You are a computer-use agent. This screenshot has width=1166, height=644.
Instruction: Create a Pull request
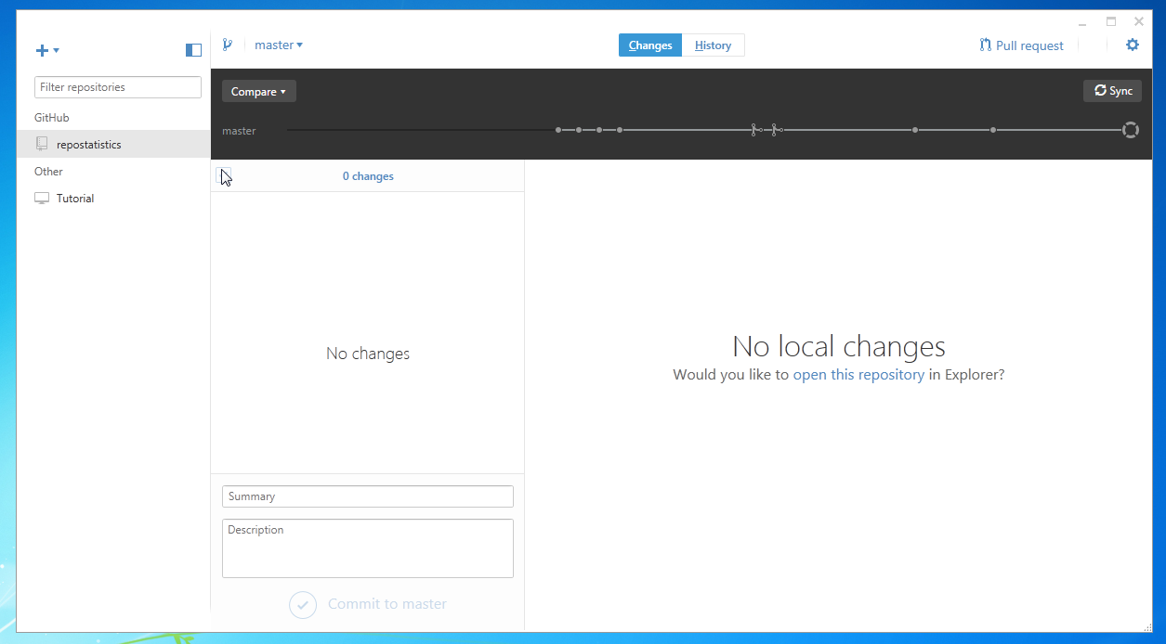[x=1021, y=45]
